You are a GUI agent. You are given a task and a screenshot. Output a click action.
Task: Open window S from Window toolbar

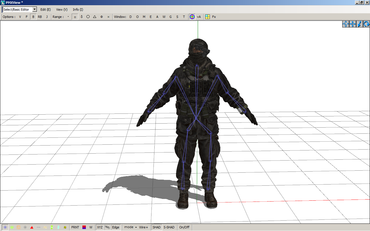click(x=177, y=17)
